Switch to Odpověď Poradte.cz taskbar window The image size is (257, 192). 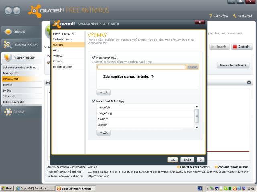coord(35,188)
